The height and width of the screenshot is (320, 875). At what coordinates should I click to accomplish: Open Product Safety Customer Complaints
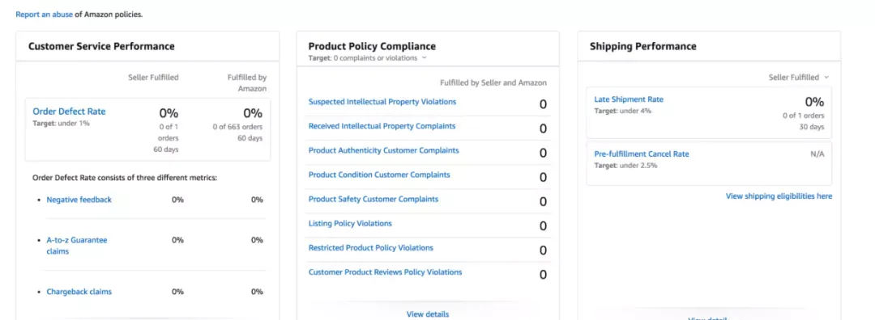(x=373, y=200)
